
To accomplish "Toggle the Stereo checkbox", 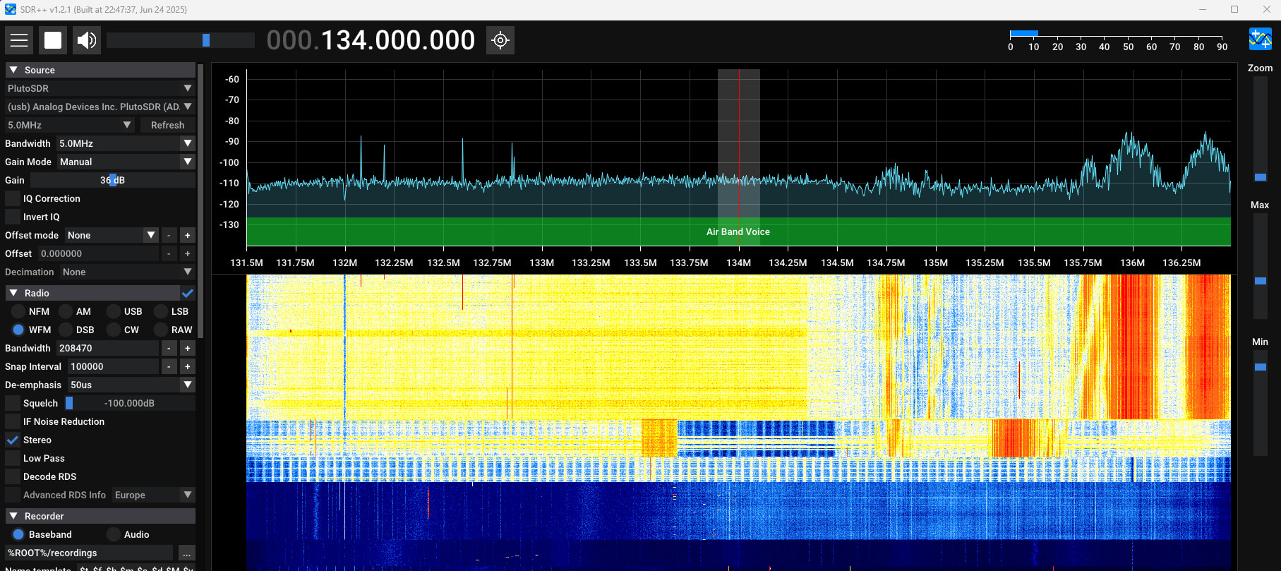I will 13,440.
